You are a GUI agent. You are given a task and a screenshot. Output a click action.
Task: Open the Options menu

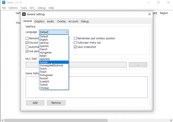[x=13, y=8]
